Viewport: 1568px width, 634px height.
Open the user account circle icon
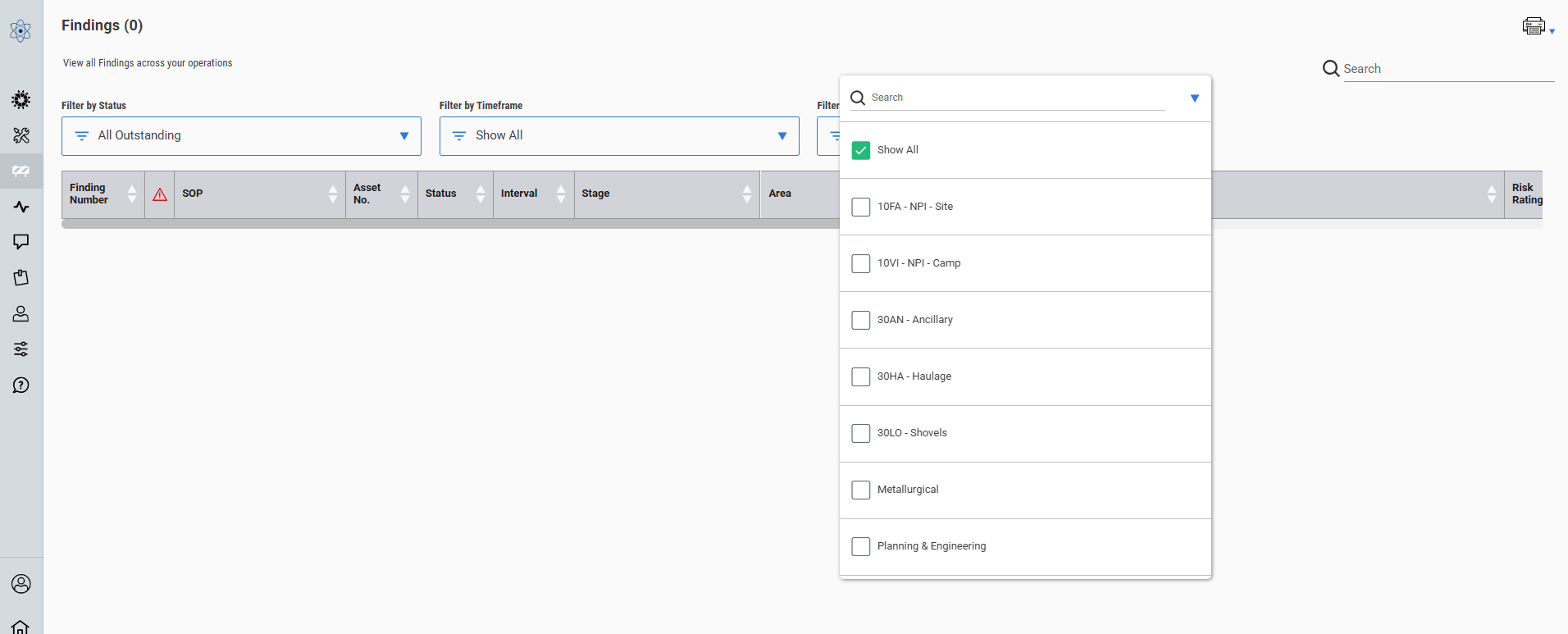pos(21,583)
